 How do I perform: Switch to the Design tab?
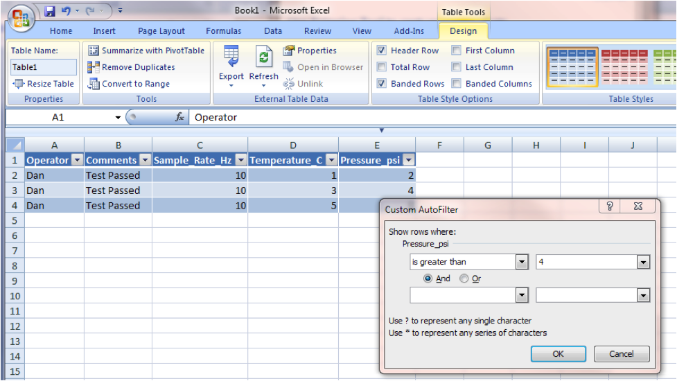[464, 31]
